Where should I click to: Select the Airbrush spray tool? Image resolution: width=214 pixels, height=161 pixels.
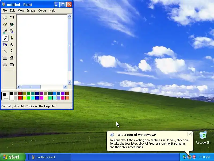(5, 45)
